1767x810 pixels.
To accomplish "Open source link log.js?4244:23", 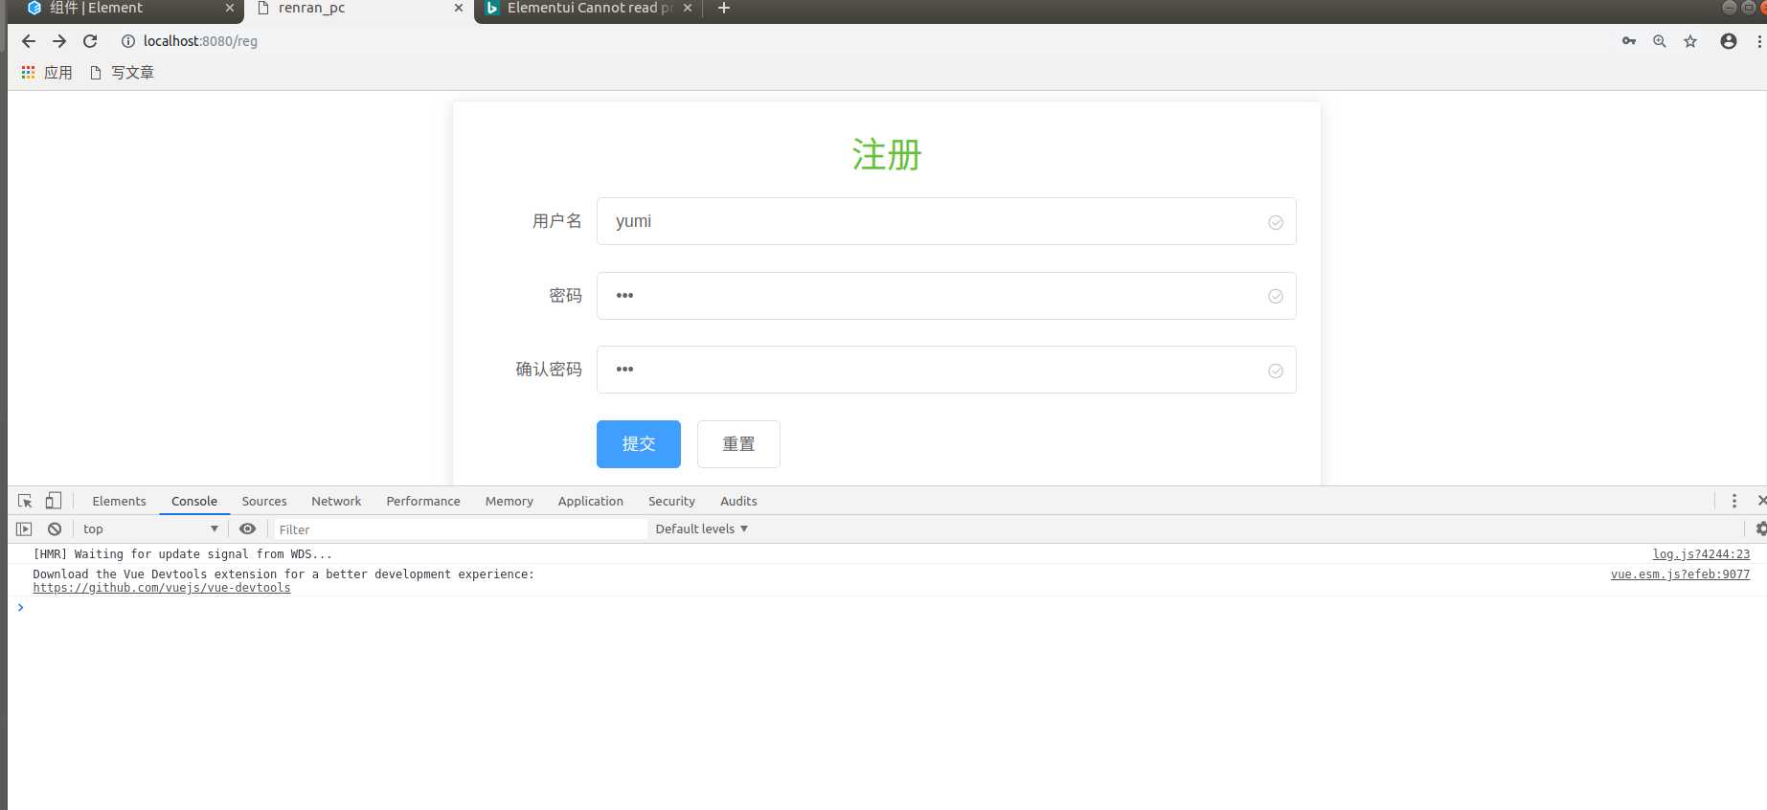I will [1701, 554].
